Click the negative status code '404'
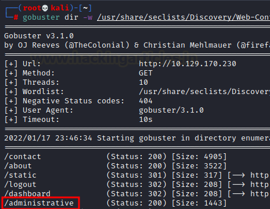Viewport: 270px width, 209px height. pos(146,101)
